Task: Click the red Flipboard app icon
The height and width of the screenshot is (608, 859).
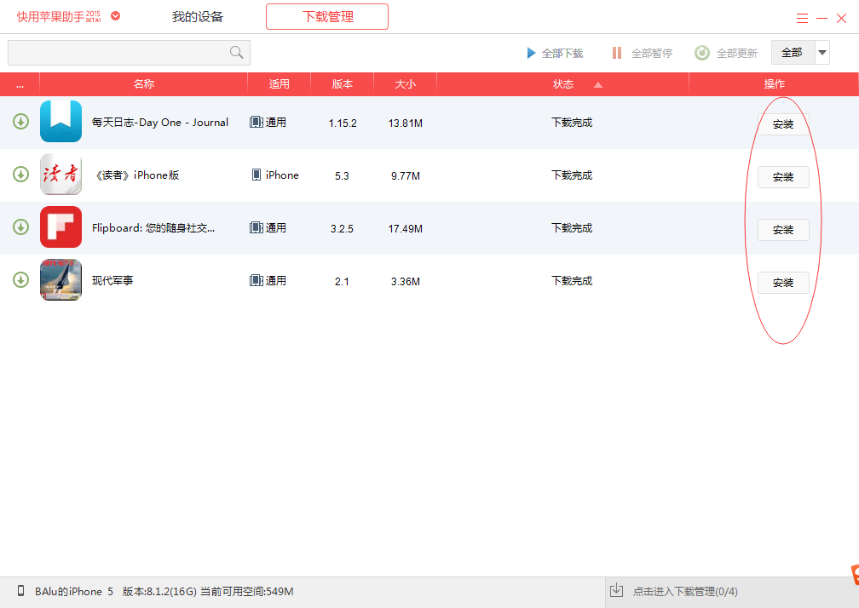Action: tap(61, 227)
